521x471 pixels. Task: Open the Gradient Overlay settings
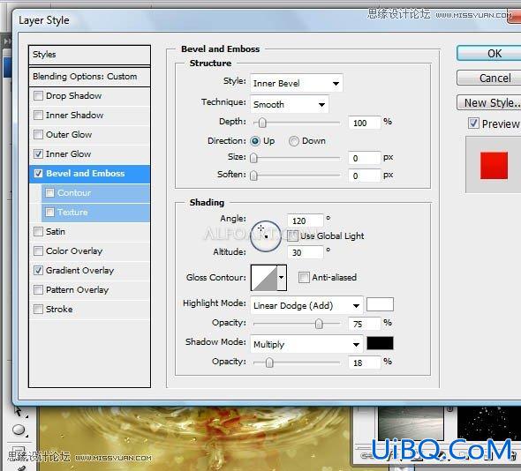click(x=79, y=271)
